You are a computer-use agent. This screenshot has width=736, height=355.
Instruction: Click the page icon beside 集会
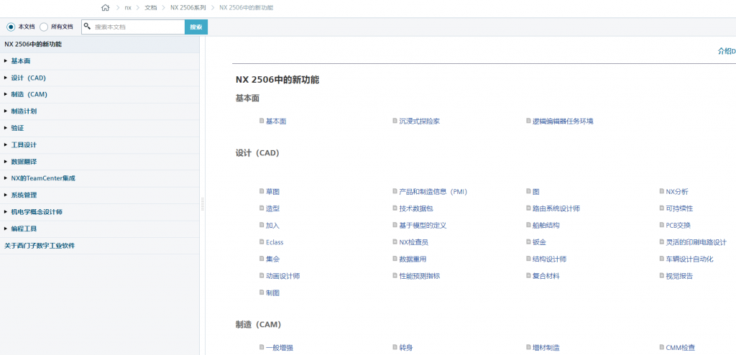click(x=262, y=259)
